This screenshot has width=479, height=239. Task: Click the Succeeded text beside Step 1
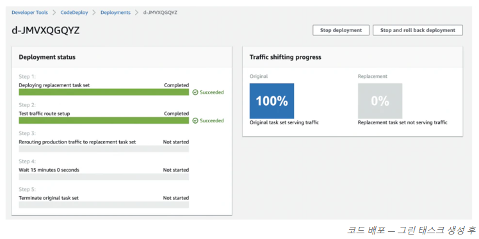212,92
